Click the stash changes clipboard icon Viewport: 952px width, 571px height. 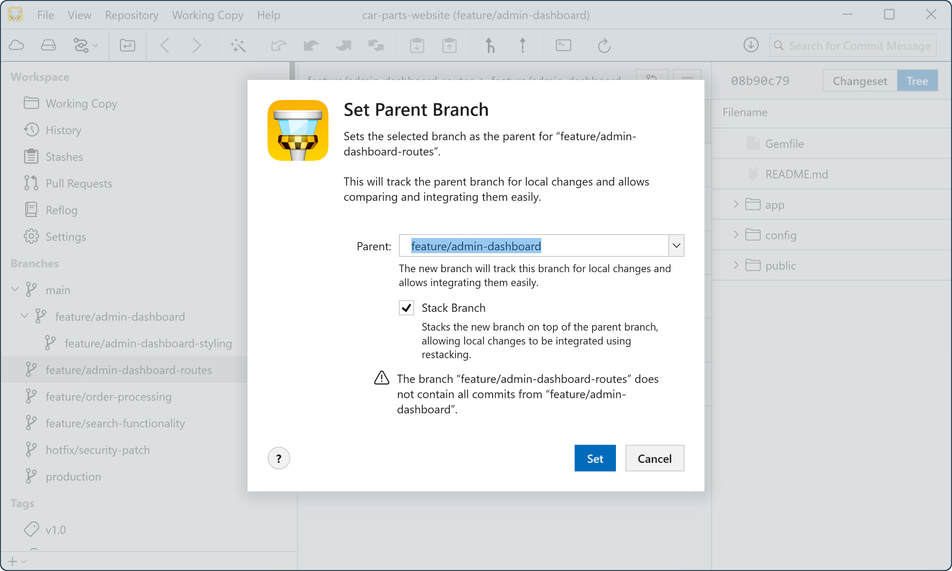pyautogui.click(x=417, y=45)
